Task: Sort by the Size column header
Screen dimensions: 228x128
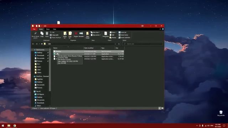Action: click(119, 48)
